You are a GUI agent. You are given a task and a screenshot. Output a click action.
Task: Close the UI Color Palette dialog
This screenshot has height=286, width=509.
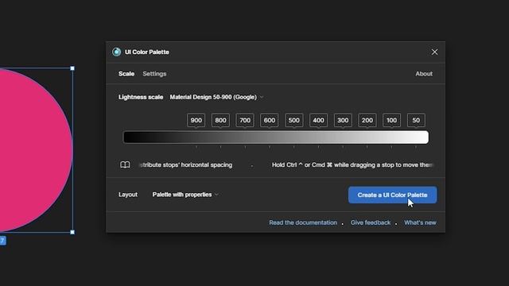point(434,52)
